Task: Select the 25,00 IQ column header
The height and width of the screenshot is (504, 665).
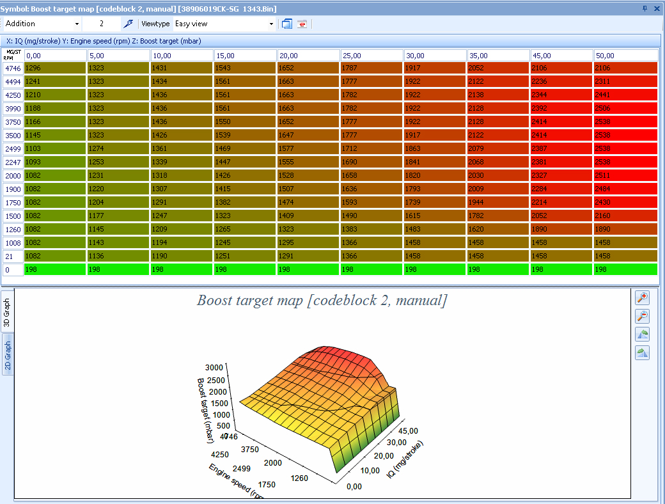Action: 371,56
